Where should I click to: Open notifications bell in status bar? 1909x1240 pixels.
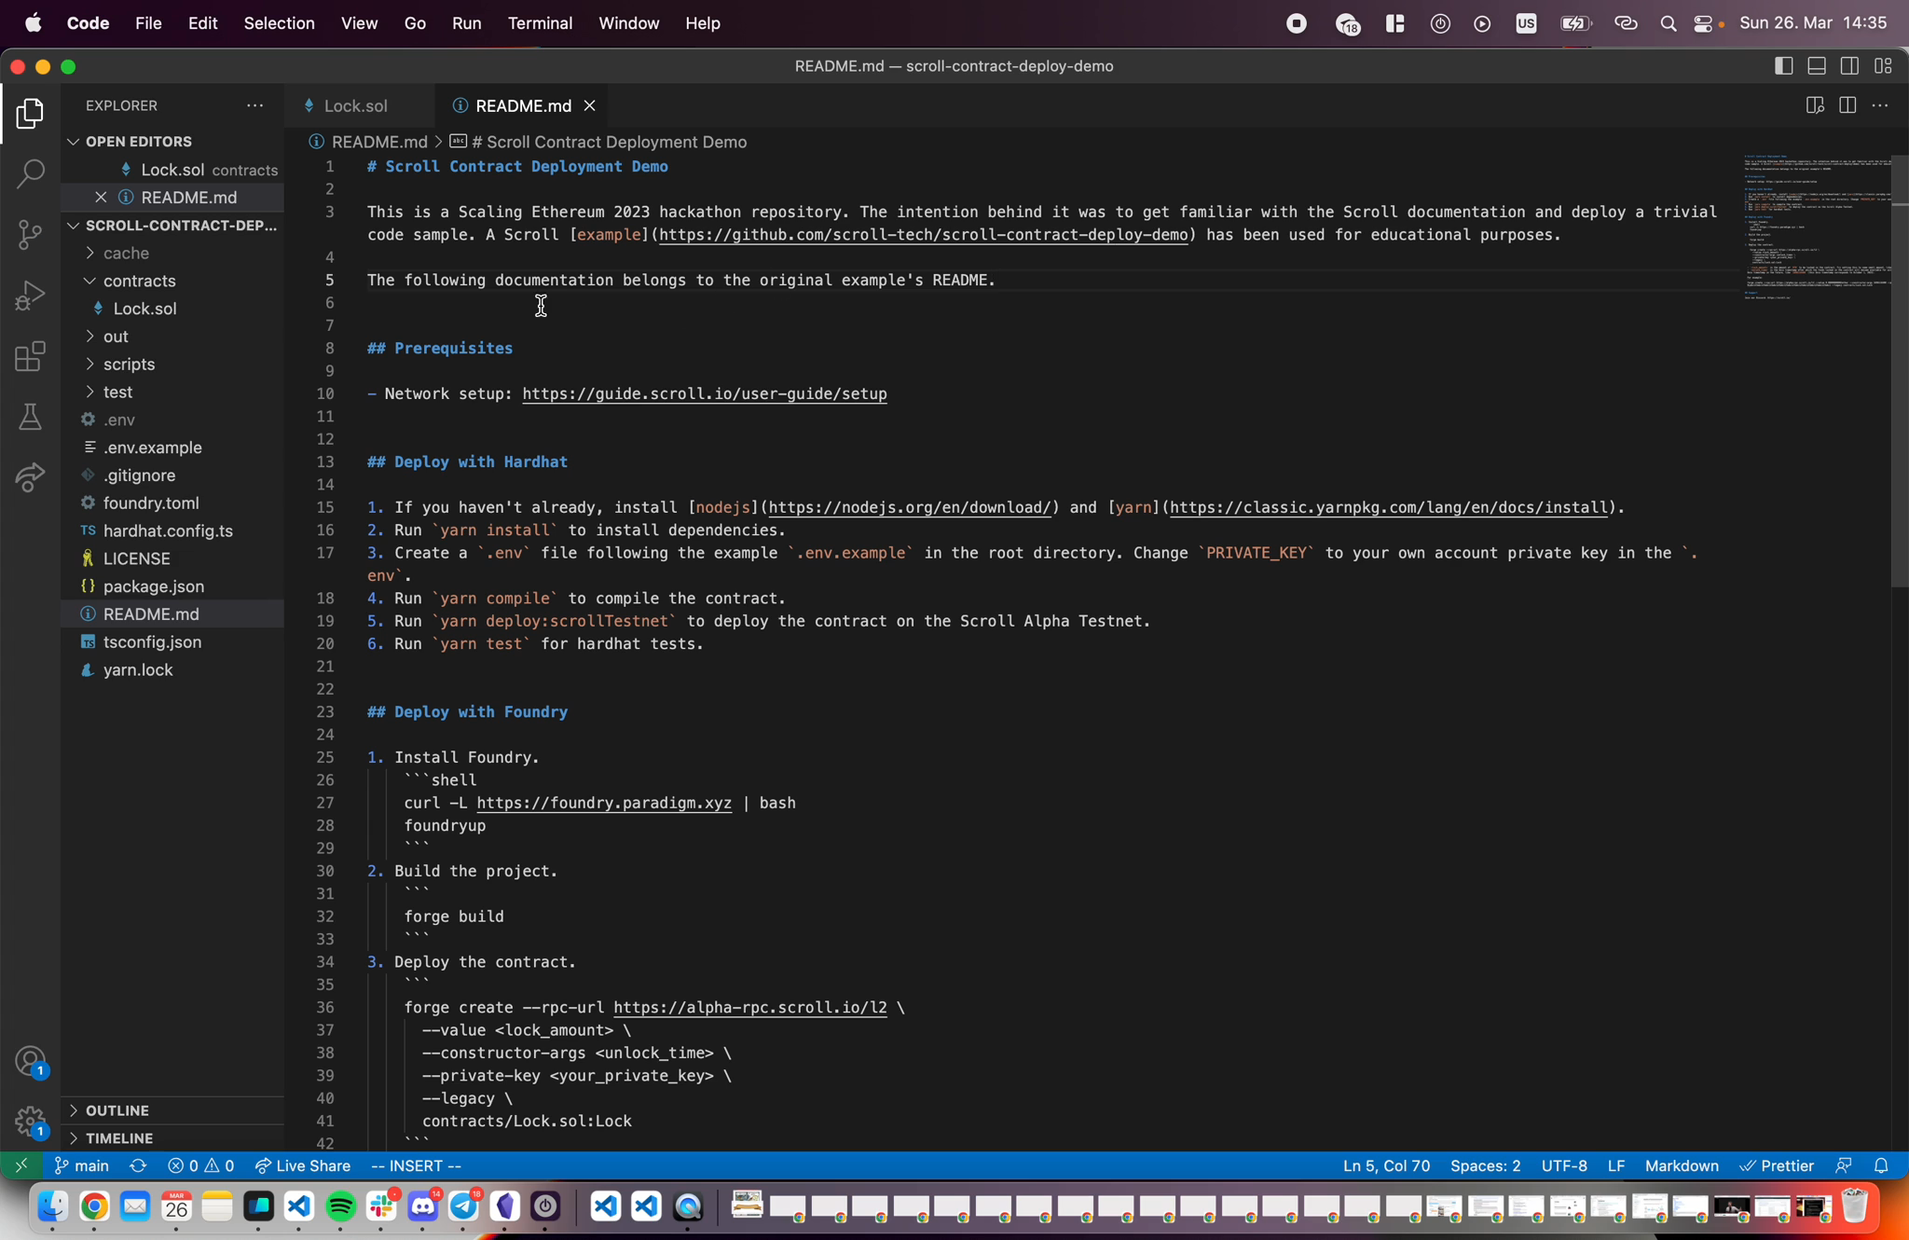click(x=1881, y=1165)
